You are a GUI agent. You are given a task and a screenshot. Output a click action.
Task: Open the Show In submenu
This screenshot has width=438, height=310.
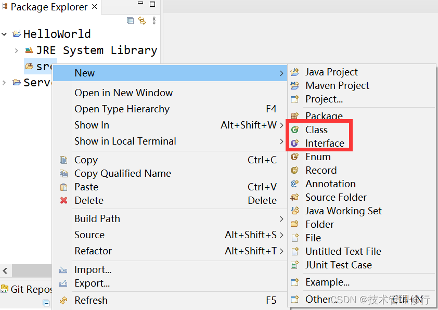coord(170,125)
